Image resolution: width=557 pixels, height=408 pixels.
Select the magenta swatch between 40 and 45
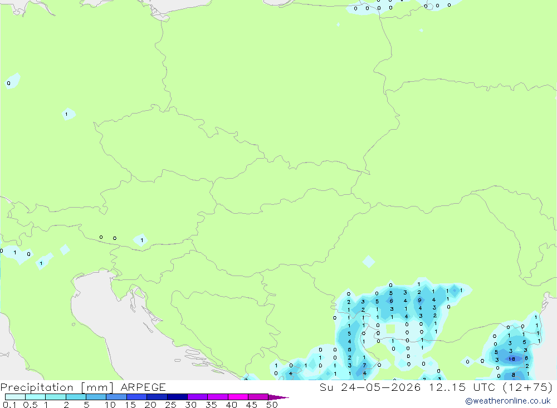tap(238, 397)
